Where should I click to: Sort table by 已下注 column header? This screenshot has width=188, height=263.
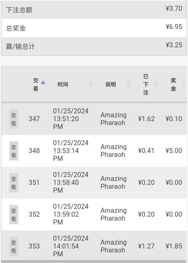146,84
